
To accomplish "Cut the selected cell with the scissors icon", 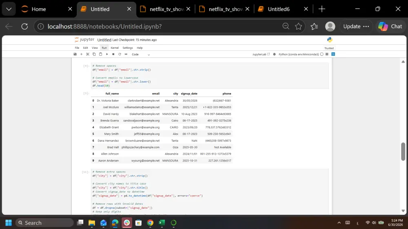I will click(88, 54).
